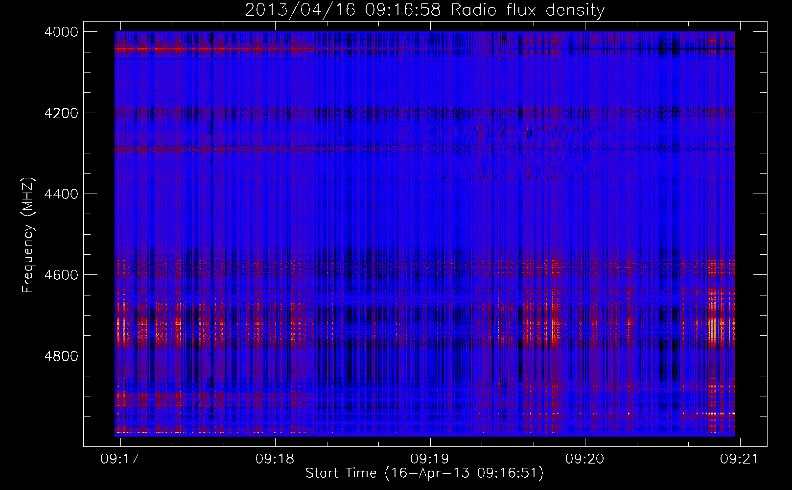792x490 pixels.
Task: Click the 4000 frequency tick label
Action: pos(61,32)
